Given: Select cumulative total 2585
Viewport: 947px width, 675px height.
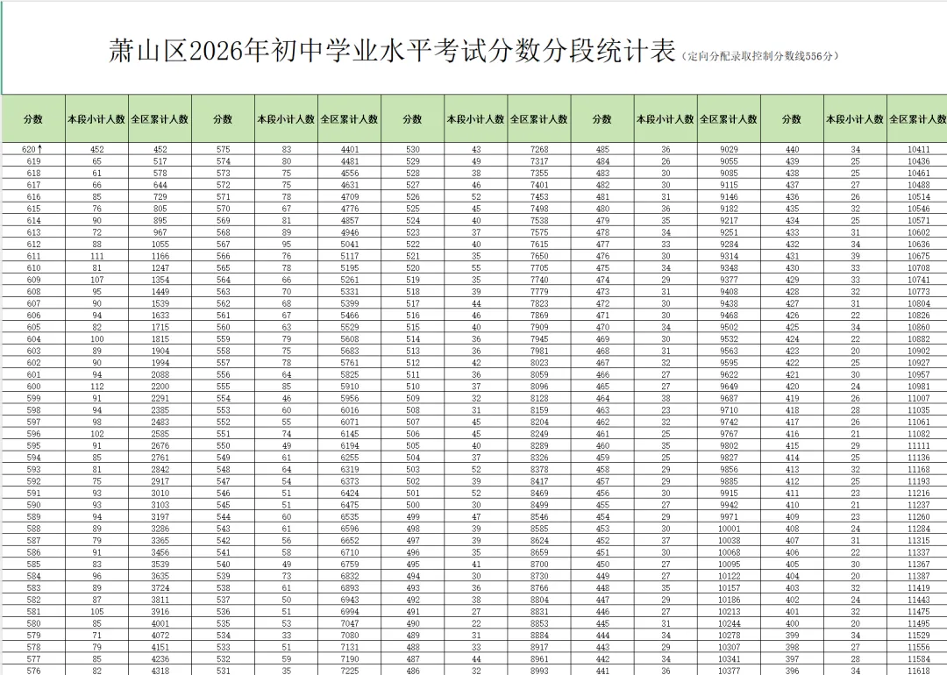Looking at the screenshot, I should (160, 434).
